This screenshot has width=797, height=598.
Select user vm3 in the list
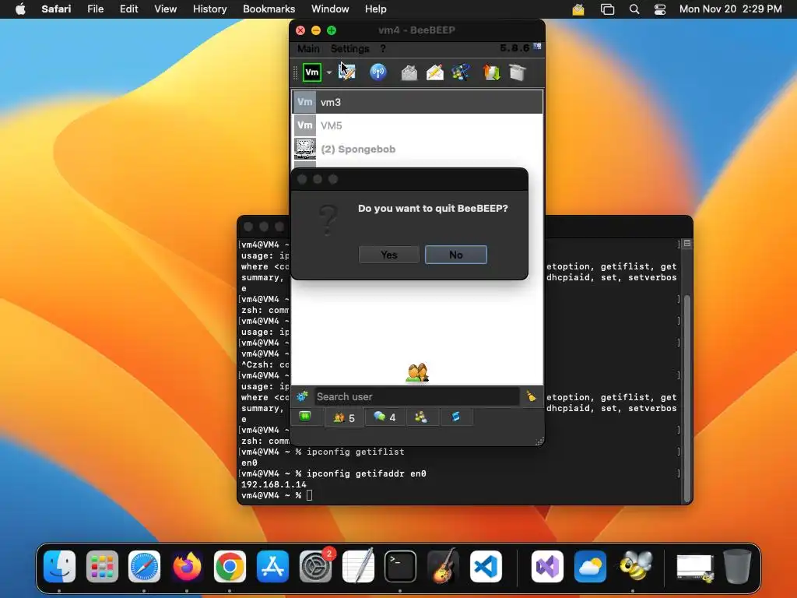417,102
